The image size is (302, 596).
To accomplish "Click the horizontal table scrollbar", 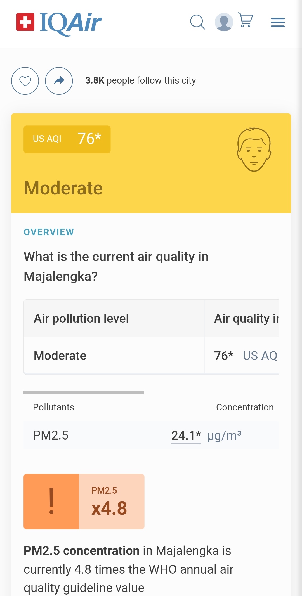I will (84, 392).
